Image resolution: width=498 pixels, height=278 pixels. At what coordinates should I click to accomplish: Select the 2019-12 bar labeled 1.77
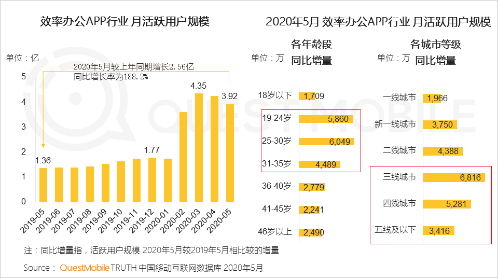coord(152,179)
